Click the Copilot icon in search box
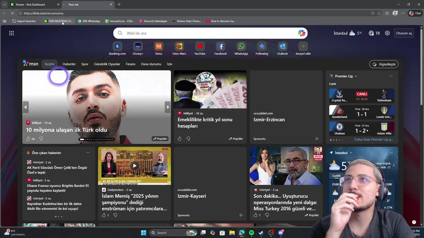The width and height of the screenshot is (424, 238). (x=301, y=33)
